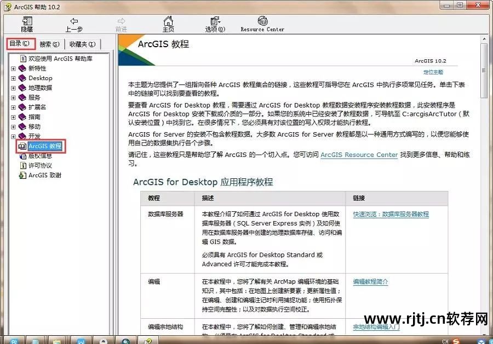
Task: Open the 编辑教程简介 link
Action: coord(370,281)
